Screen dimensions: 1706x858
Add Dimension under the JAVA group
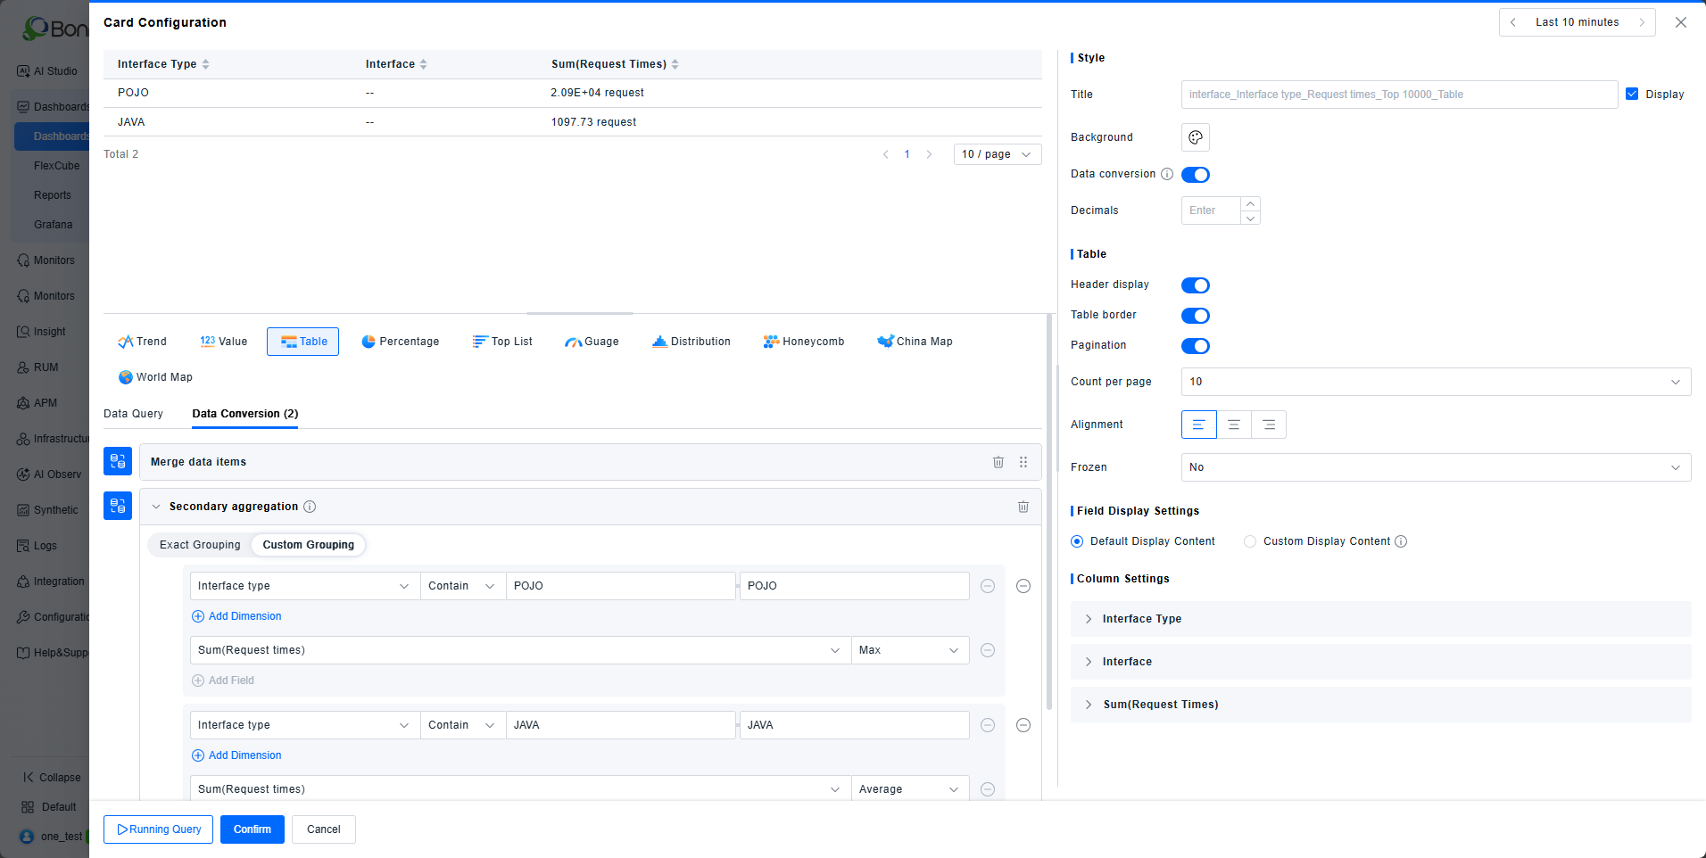coord(236,755)
